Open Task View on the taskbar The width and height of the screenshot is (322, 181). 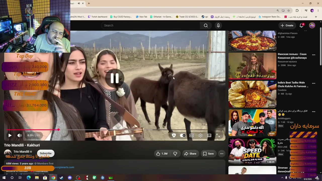point(20,178)
